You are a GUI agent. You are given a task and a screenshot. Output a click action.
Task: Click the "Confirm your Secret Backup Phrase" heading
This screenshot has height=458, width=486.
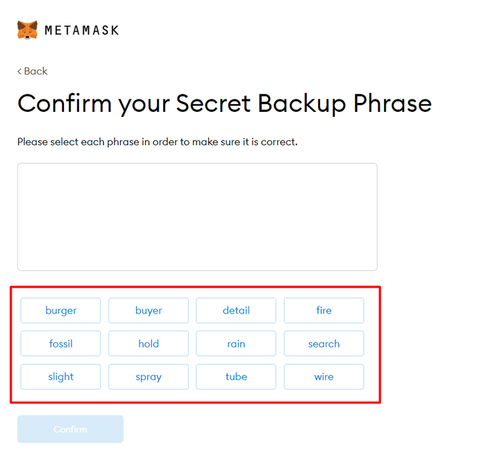224,104
